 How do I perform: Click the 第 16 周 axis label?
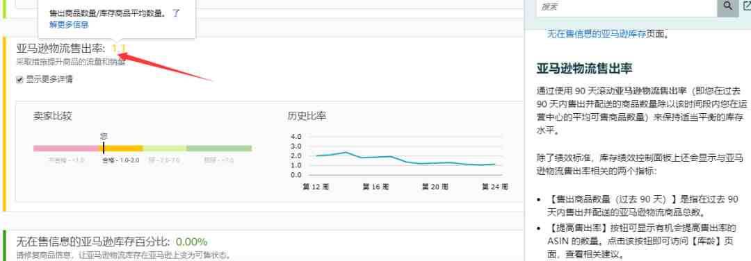tap(375, 187)
